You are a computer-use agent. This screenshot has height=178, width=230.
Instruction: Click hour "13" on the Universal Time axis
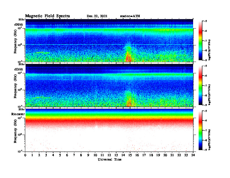(x=116, y=155)
